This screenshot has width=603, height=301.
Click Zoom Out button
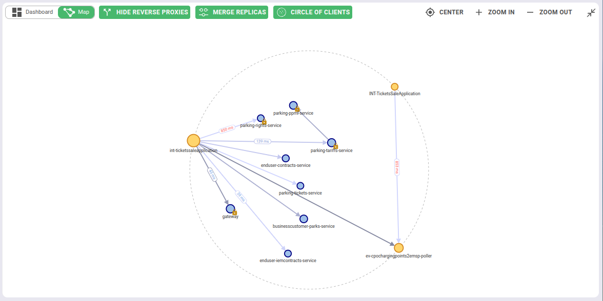click(x=549, y=12)
